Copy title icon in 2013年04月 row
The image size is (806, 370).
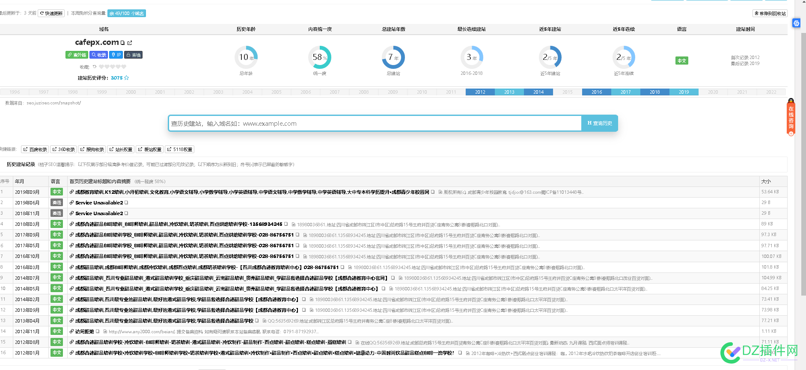pyautogui.click(x=257, y=321)
